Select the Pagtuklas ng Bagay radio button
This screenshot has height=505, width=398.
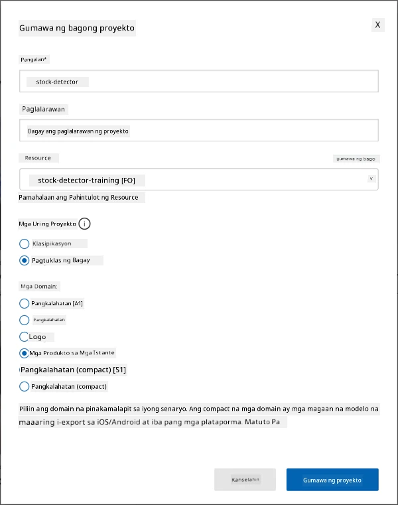click(24, 260)
